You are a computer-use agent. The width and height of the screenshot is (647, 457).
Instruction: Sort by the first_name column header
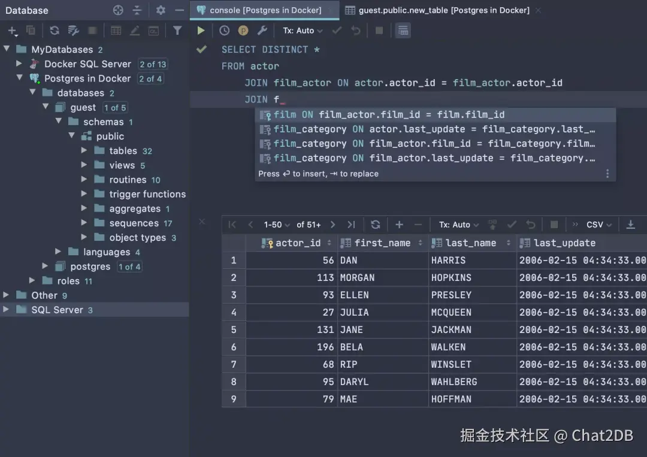pos(382,243)
